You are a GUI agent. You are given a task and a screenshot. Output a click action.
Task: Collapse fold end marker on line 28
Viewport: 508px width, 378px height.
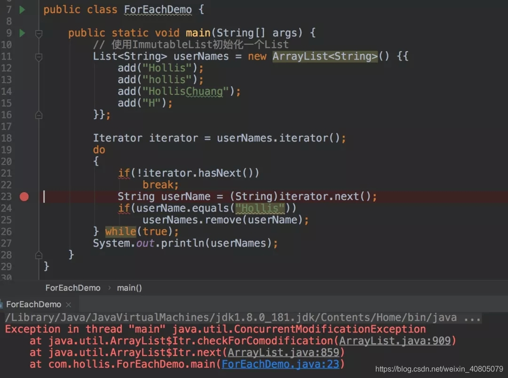pos(39,255)
